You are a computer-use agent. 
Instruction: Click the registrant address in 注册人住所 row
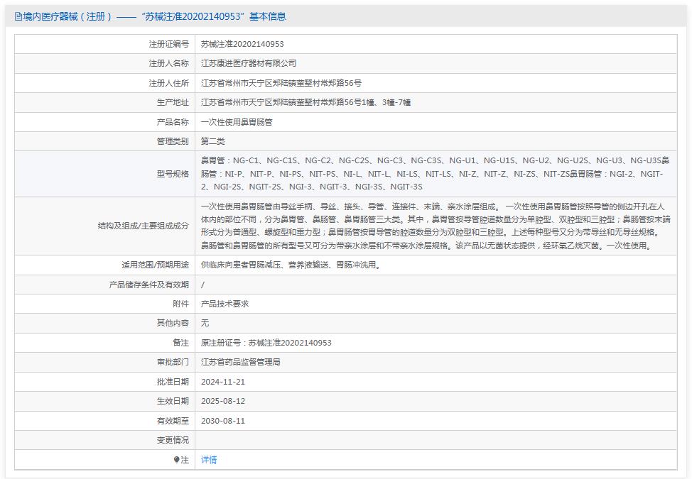point(281,83)
